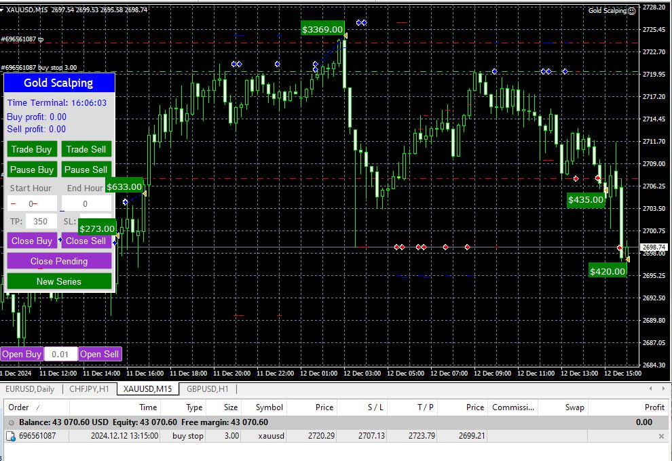Screen dimensions: 672x461
Task: Click the Start Hour input field
Action: [x=32, y=204]
